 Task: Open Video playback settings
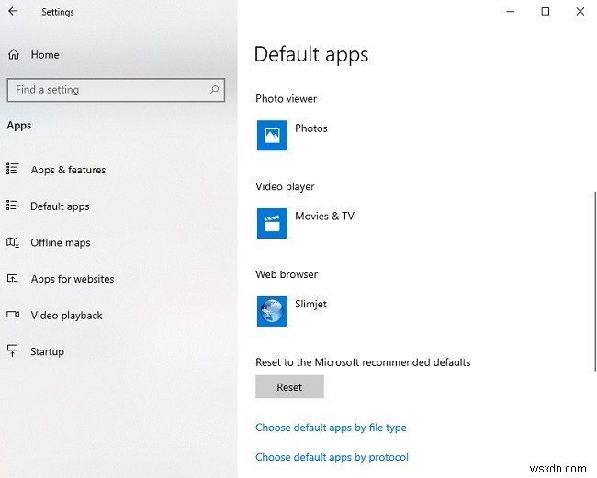pyautogui.click(x=67, y=316)
